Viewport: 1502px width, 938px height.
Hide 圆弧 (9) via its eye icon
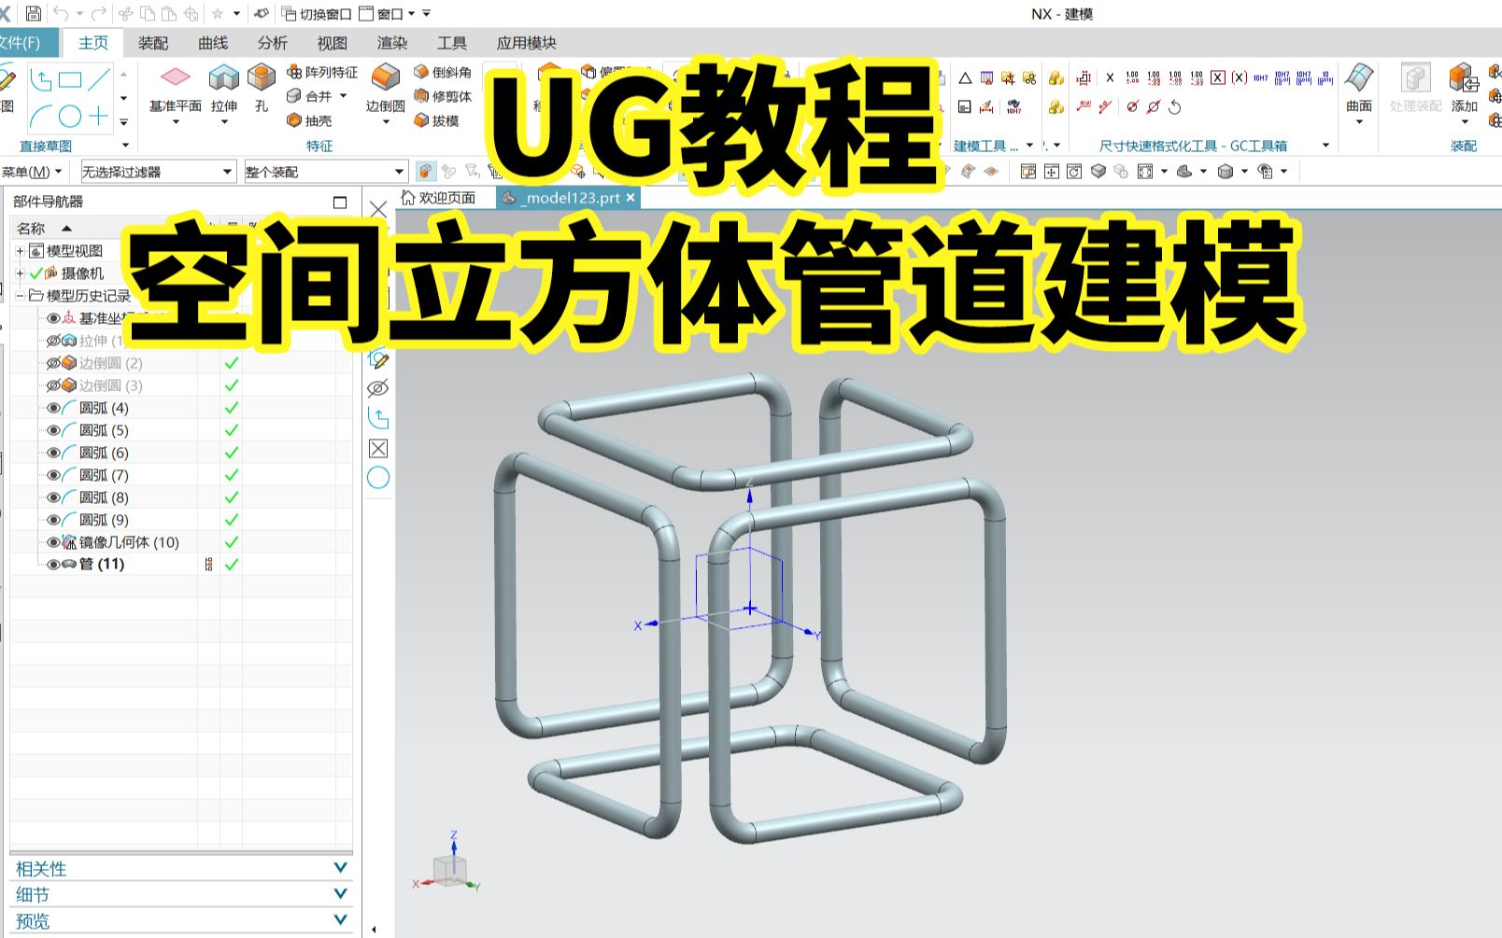coord(53,520)
